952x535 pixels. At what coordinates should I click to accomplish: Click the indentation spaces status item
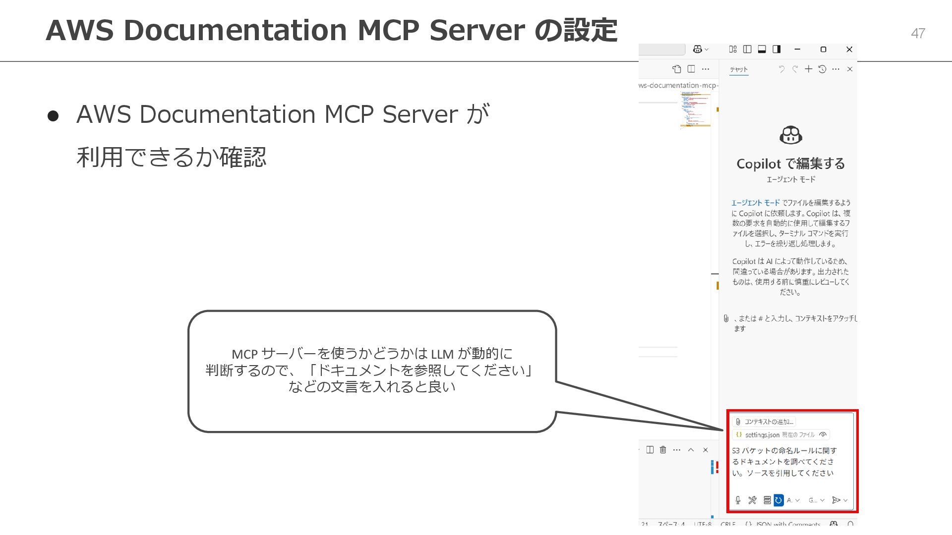point(671,524)
